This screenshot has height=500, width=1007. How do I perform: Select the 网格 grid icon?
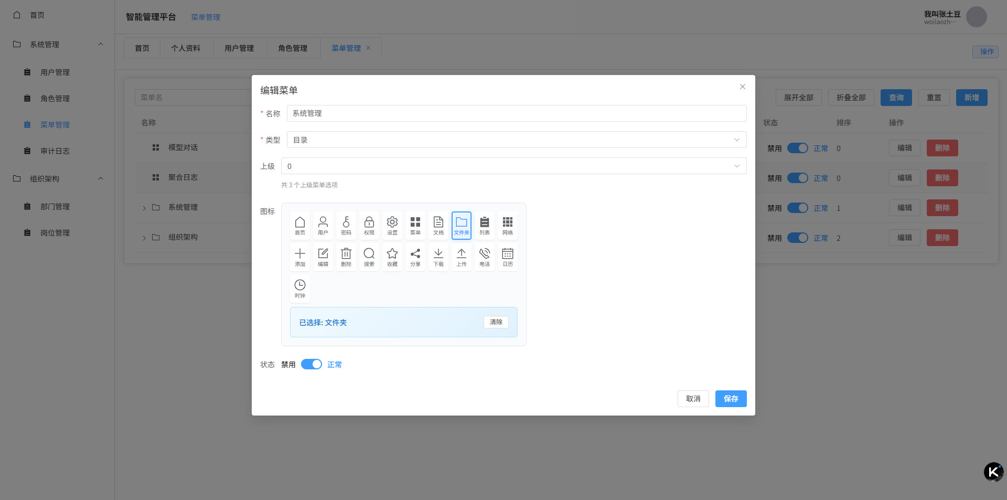pyautogui.click(x=508, y=226)
